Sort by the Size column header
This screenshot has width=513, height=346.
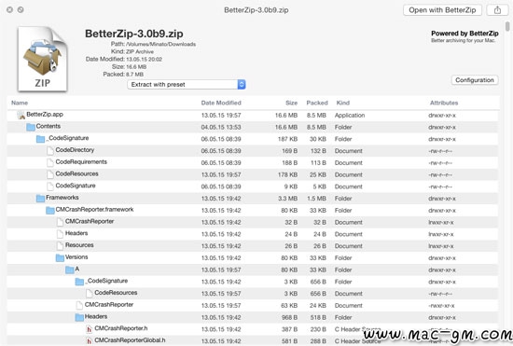292,103
